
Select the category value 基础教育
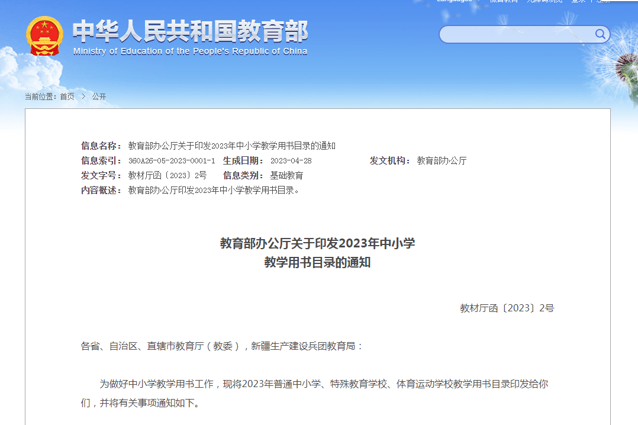coord(287,175)
